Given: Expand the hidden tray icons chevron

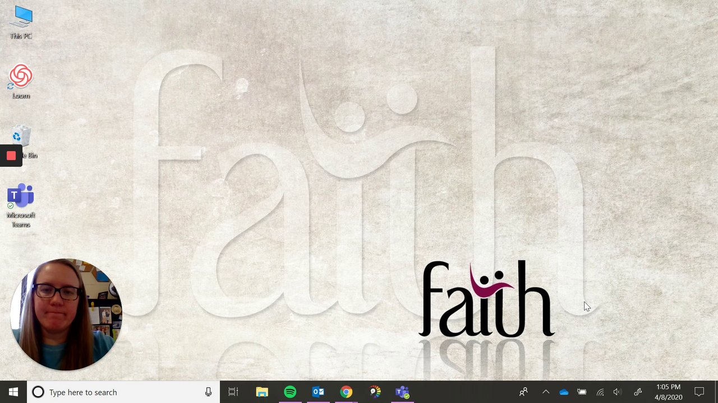Looking at the screenshot, I should point(546,392).
